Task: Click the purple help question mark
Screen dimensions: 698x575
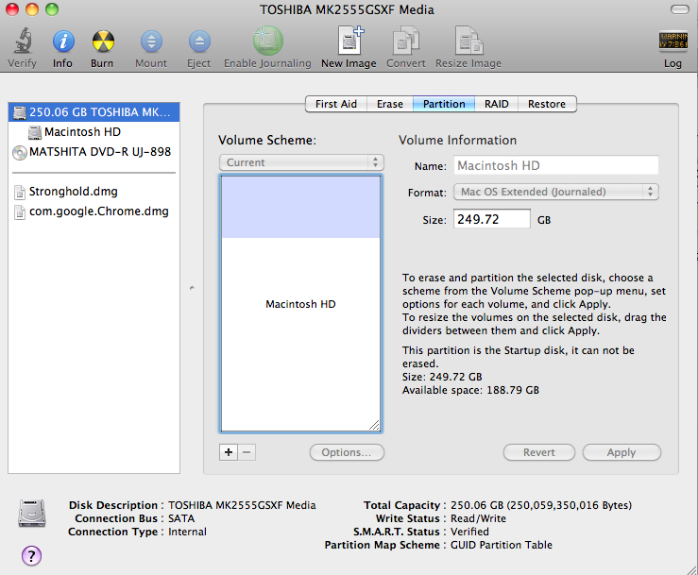Action: (x=31, y=555)
